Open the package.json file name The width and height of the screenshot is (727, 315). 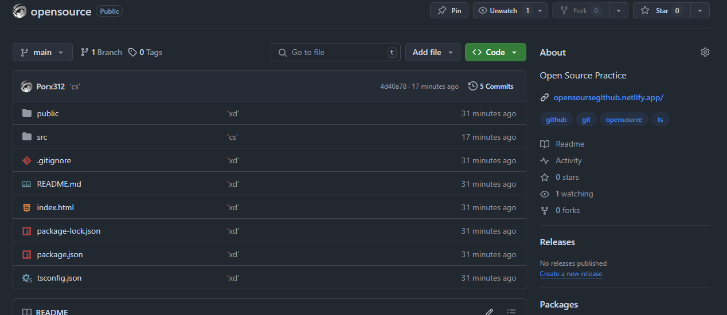[60, 254]
